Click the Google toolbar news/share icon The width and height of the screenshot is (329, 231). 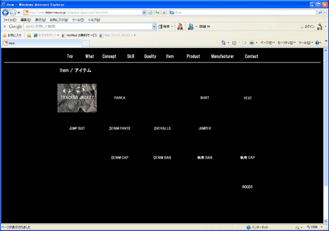pos(180,27)
